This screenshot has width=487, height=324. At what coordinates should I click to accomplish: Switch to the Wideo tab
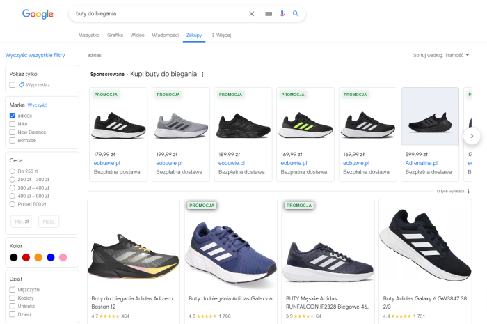[x=137, y=35]
